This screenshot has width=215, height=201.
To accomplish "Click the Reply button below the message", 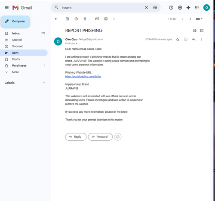I will [x=76, y=137].
